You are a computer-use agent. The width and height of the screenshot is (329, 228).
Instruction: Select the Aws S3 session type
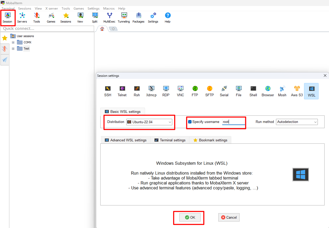click(x=297, y=91)
